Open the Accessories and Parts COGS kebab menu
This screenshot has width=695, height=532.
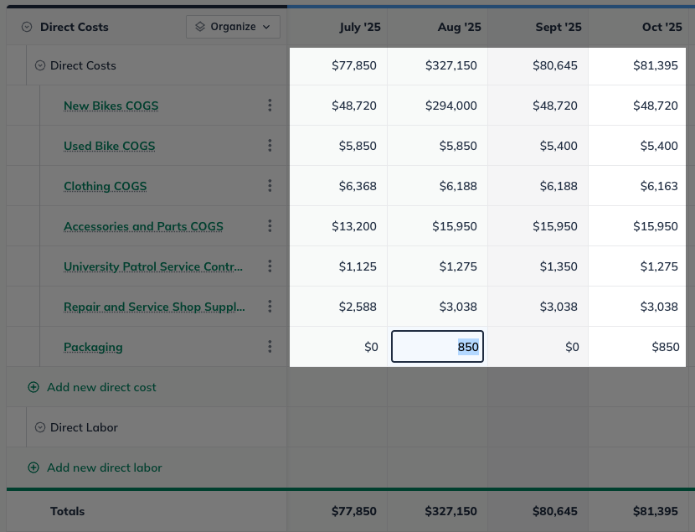[x=270, y=225]
